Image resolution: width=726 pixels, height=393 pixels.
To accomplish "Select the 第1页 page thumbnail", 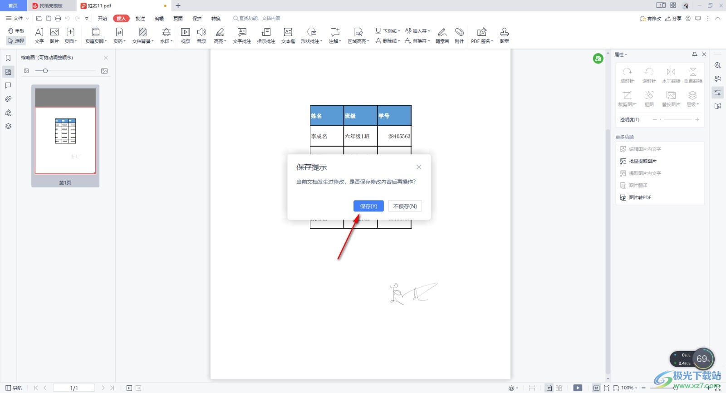I will pyautogui.click(x=65, y=136).
